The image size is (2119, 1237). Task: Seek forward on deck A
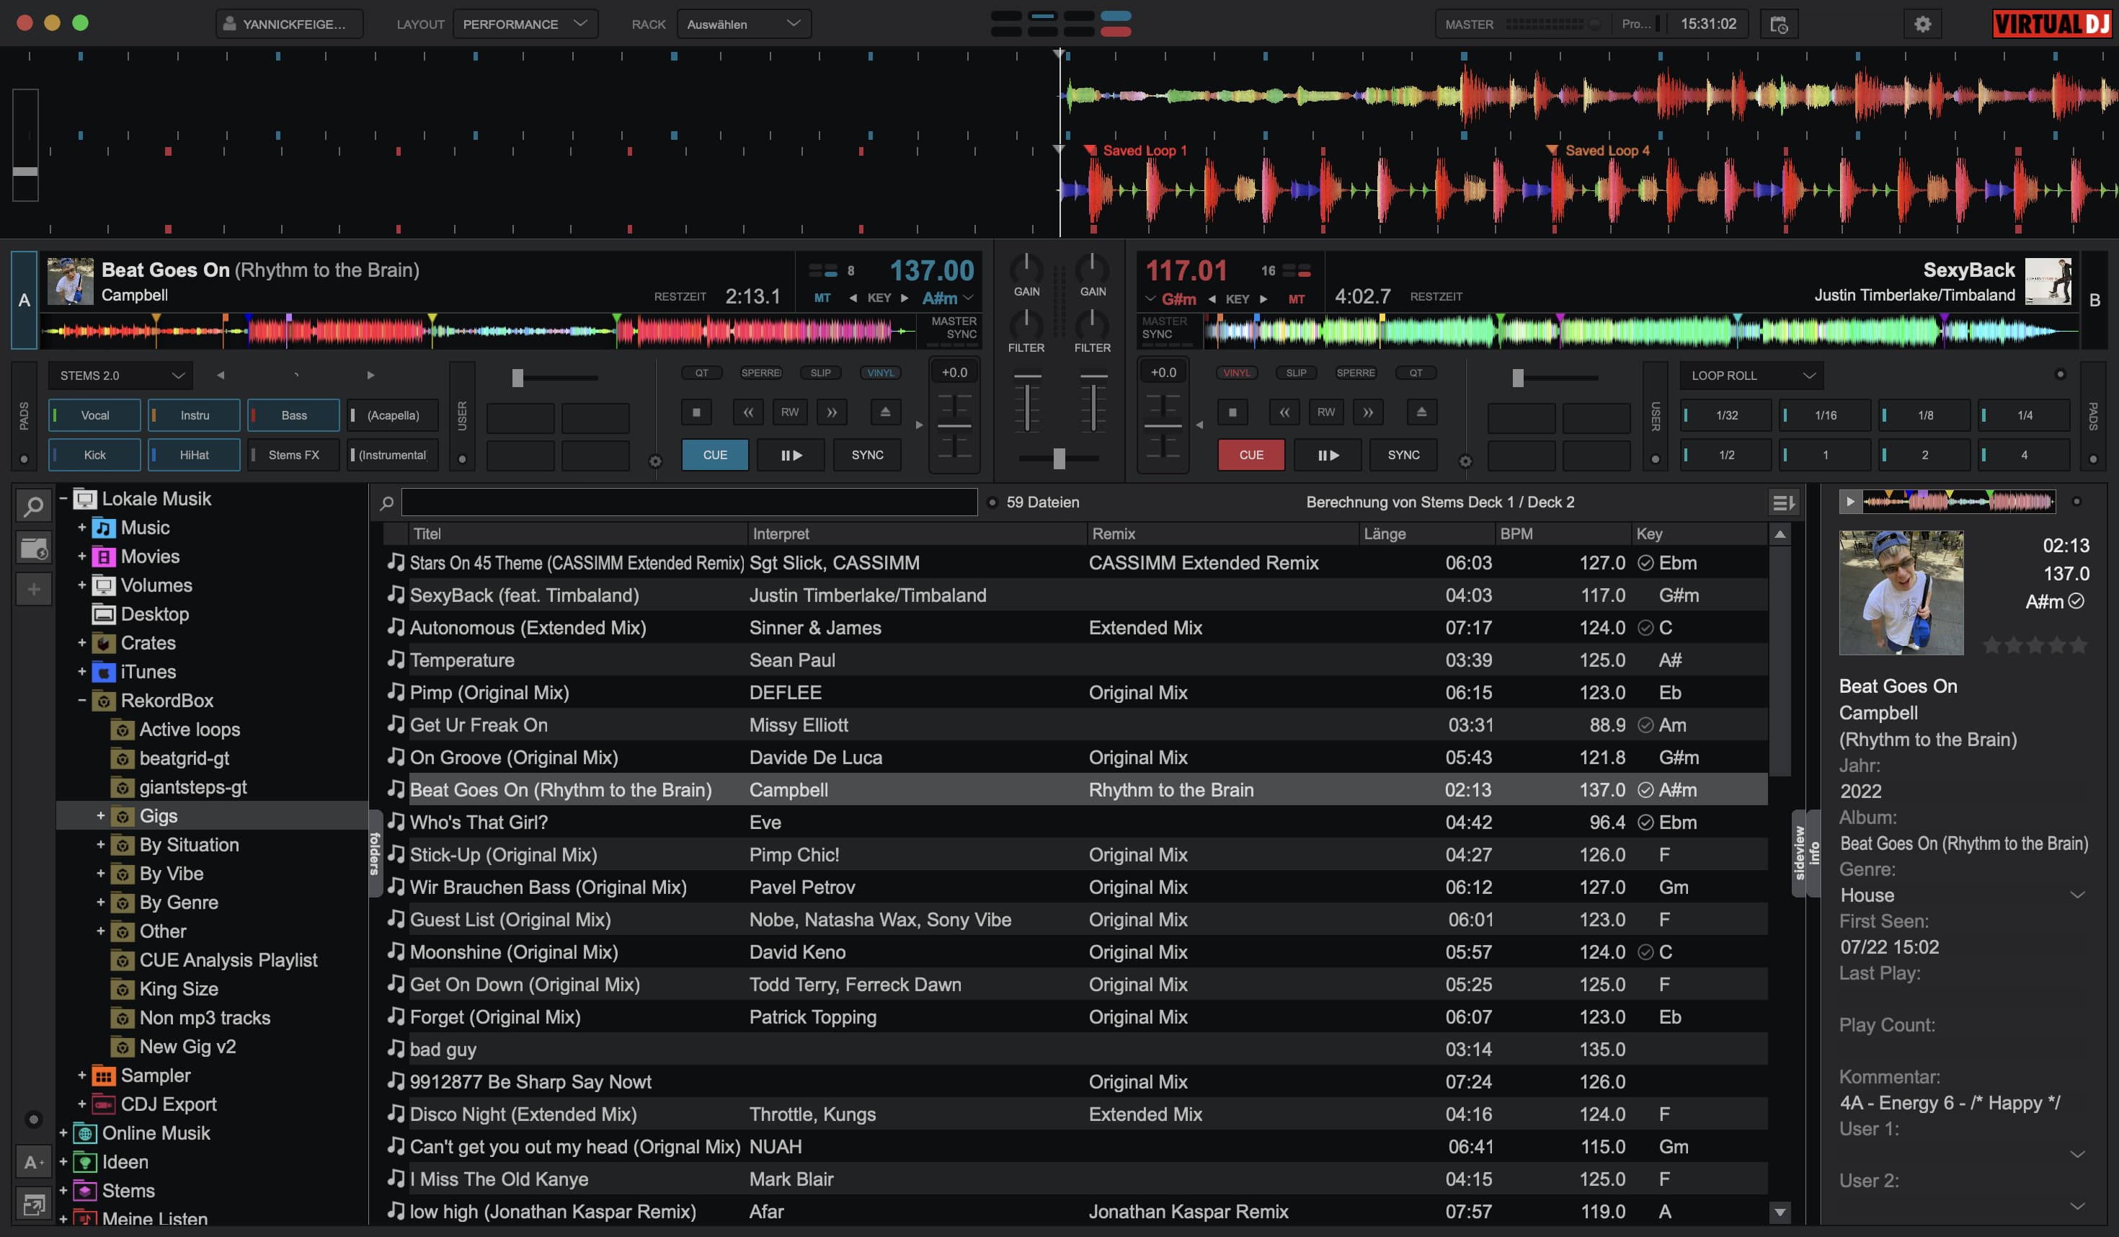[832, 412]
